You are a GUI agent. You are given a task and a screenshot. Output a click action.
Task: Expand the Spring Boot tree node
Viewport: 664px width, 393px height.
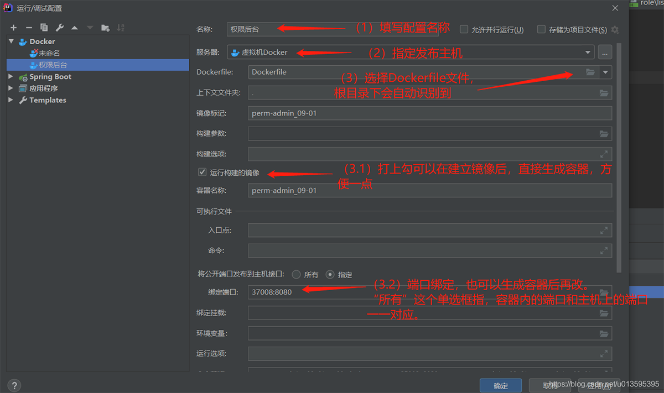pyautogui.click(x=10, y=76)
